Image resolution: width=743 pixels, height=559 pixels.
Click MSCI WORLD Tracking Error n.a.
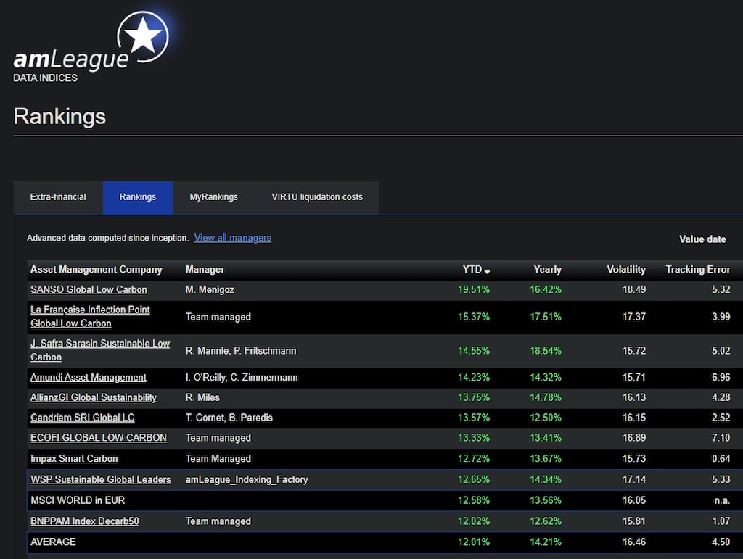(722, 500)
